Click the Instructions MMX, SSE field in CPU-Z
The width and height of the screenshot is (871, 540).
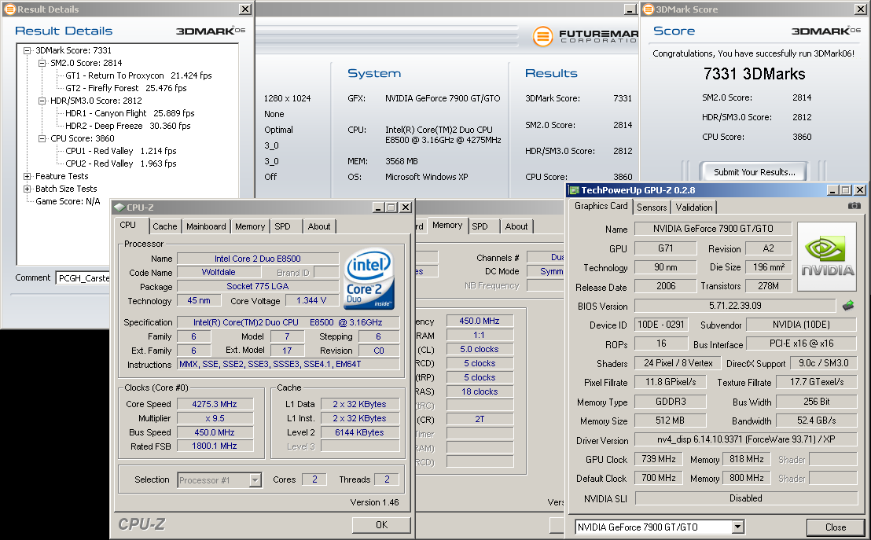tap(288, 365)
